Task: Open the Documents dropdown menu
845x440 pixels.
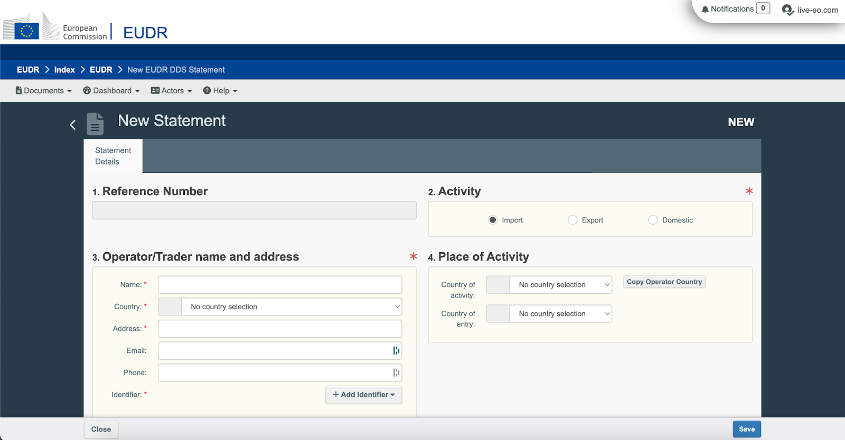Action: pyautogui.click(x=43, y=91)
